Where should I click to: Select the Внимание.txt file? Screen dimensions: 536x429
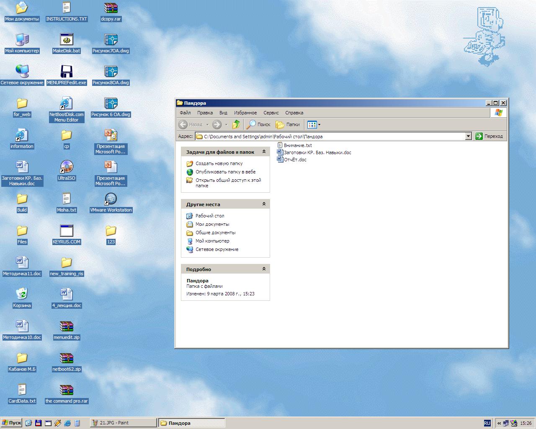(297, 145)
